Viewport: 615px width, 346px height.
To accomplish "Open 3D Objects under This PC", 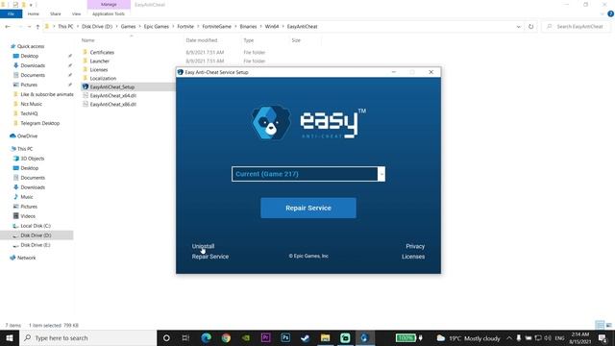I will point(32,159).
